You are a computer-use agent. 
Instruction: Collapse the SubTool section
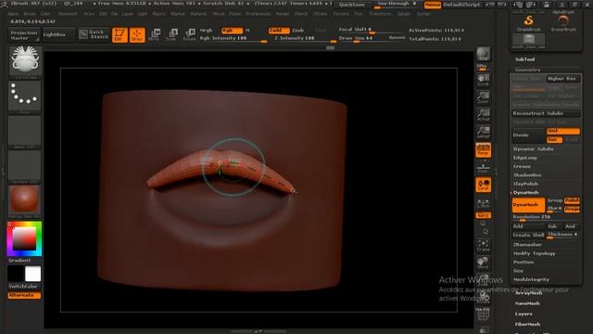click(x=524, y=59)
